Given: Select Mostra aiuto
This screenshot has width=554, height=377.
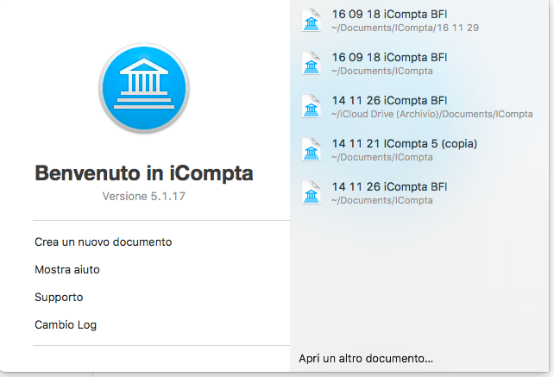Looking at the screenshot, I should point(67,269).
